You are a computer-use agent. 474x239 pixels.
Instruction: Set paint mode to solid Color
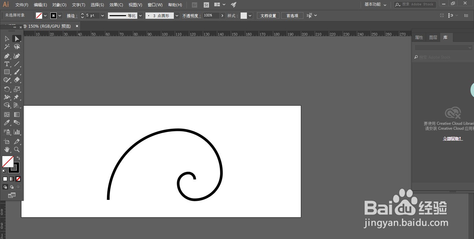[x=5, y=179]
